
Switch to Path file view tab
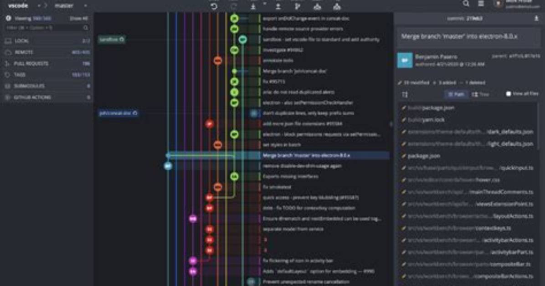[456, 94]
